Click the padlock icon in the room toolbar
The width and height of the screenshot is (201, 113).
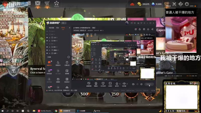tap(140, 29)
